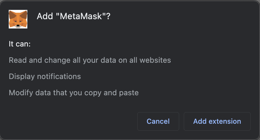This screenshot has width=260, height=140.
Task: Dismiss the MetaMask install prompt with Cancel
Action: [x=158, y=121]
